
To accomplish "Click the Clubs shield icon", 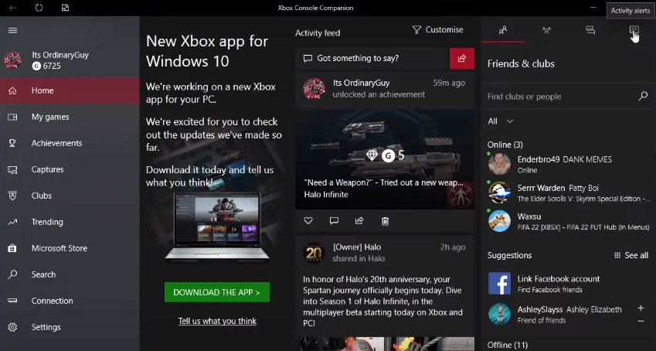I will (12, 196).
